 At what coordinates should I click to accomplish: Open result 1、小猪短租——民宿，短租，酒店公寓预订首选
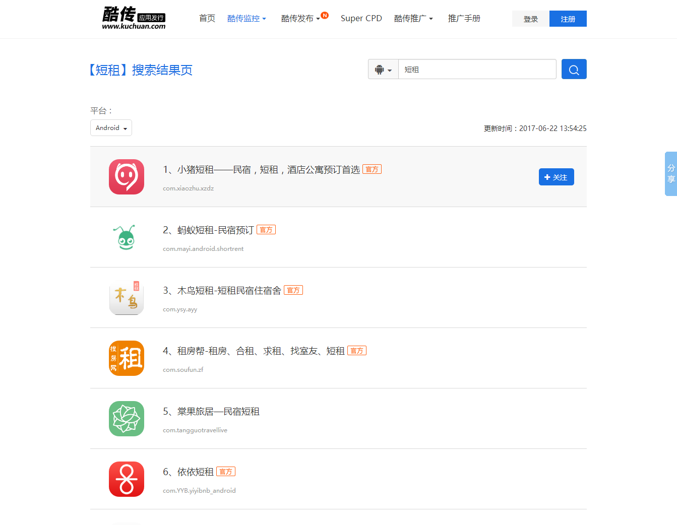click(261, 170)
